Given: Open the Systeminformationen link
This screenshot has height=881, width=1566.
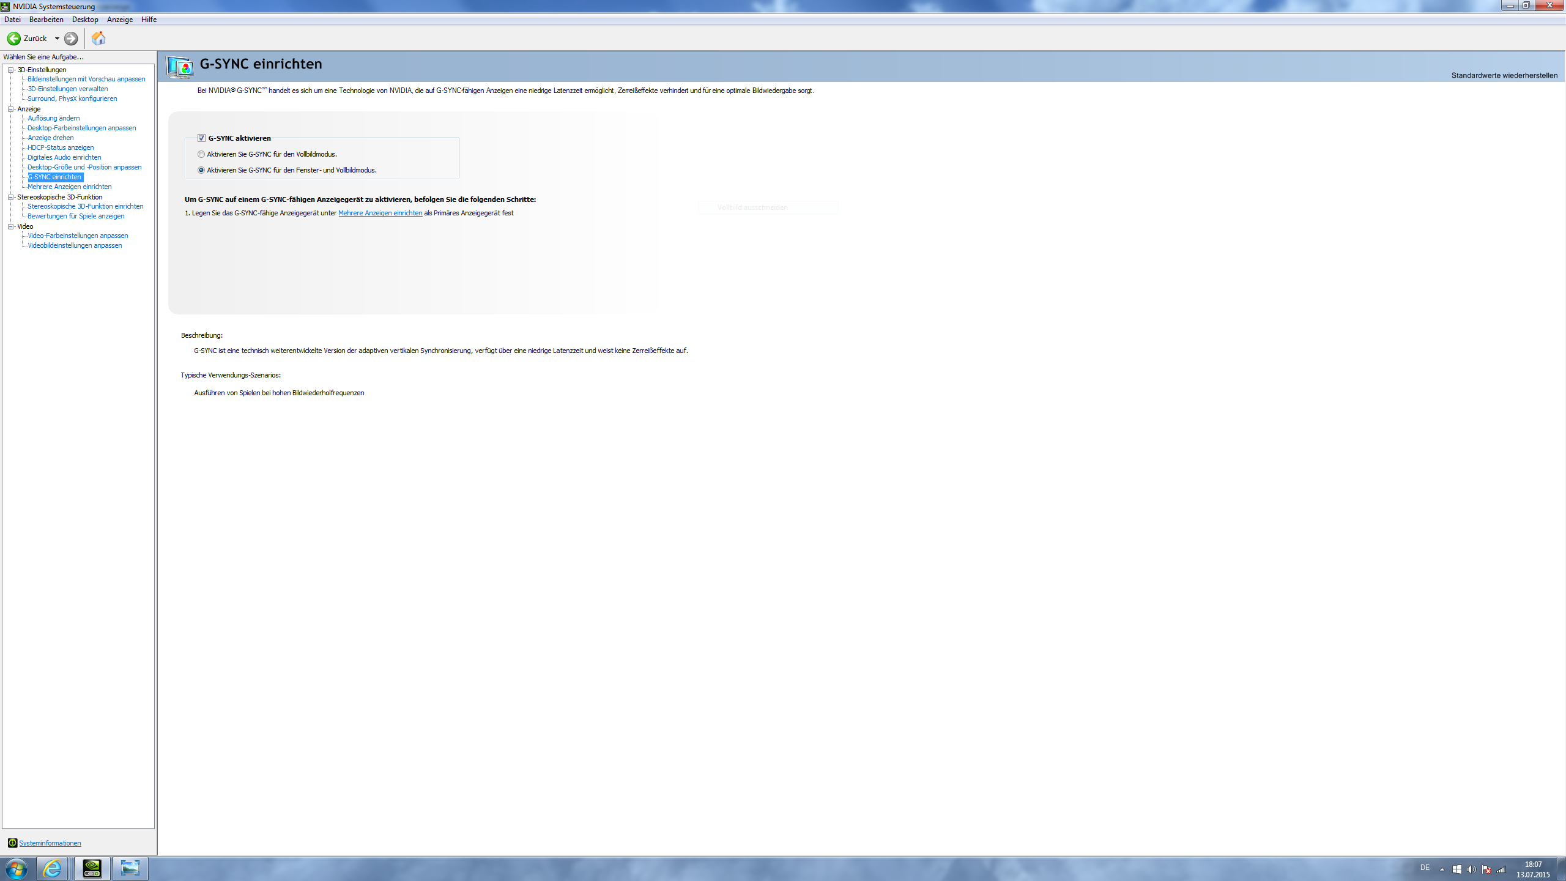Looking at the screenshot, I should [x=50, y=843].
